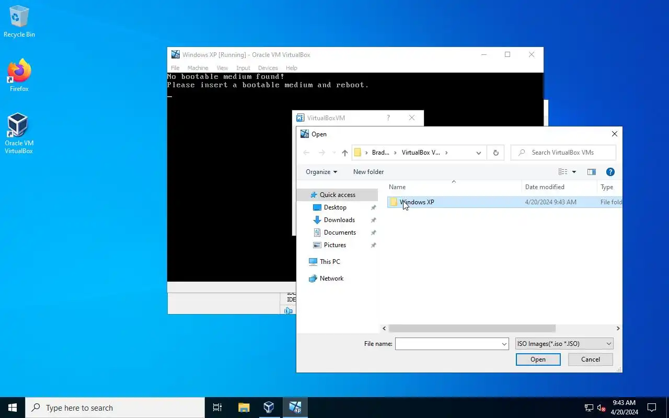Open the Recycle Bin desktop icon

point(19,22)
